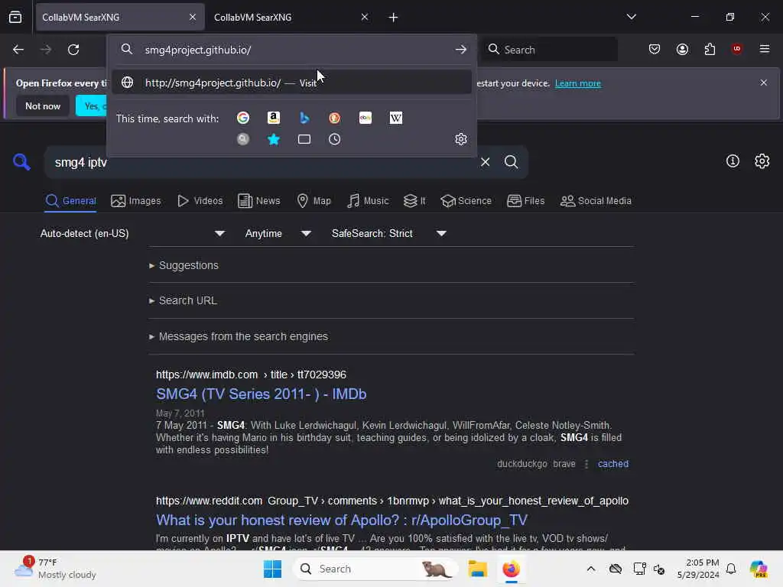Close the second CollabVM SearXNG tab

365,18
